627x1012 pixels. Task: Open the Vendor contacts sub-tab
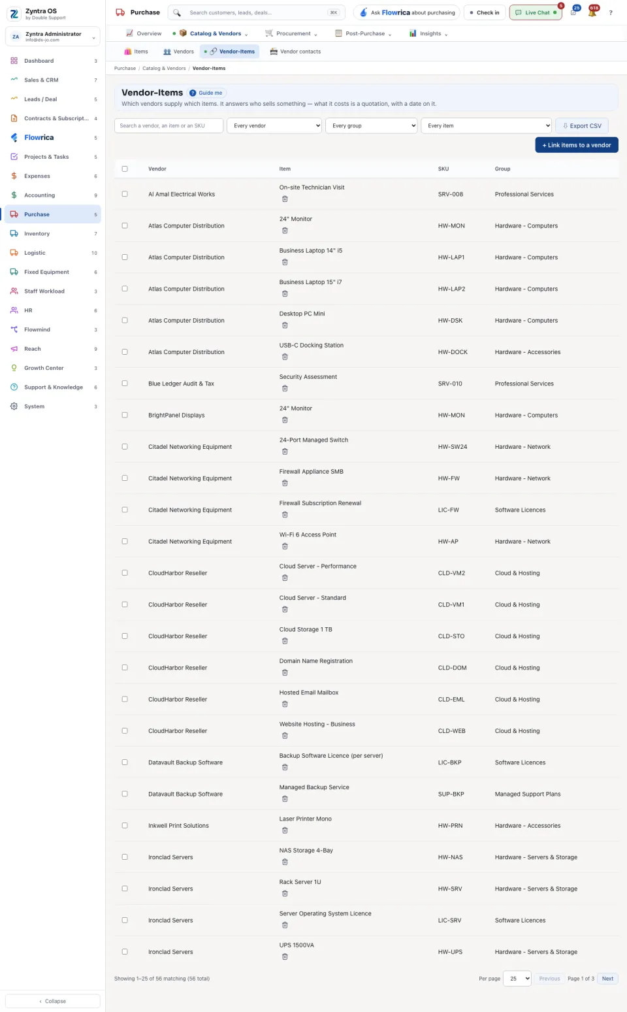295,52
